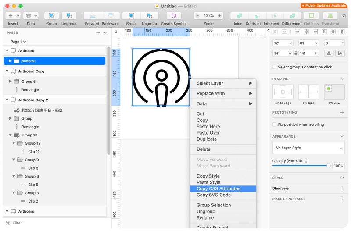Click the Outlines toolbar icon

pyautogui.click(x=312, y=16)
